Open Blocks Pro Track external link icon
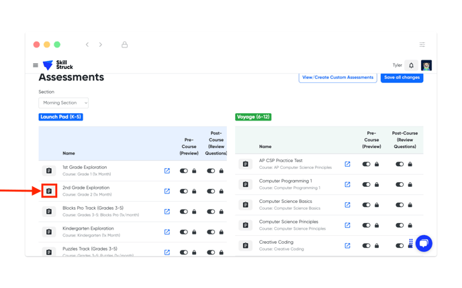The height and width of the screenshot is (288, 462). pos(167,212)
